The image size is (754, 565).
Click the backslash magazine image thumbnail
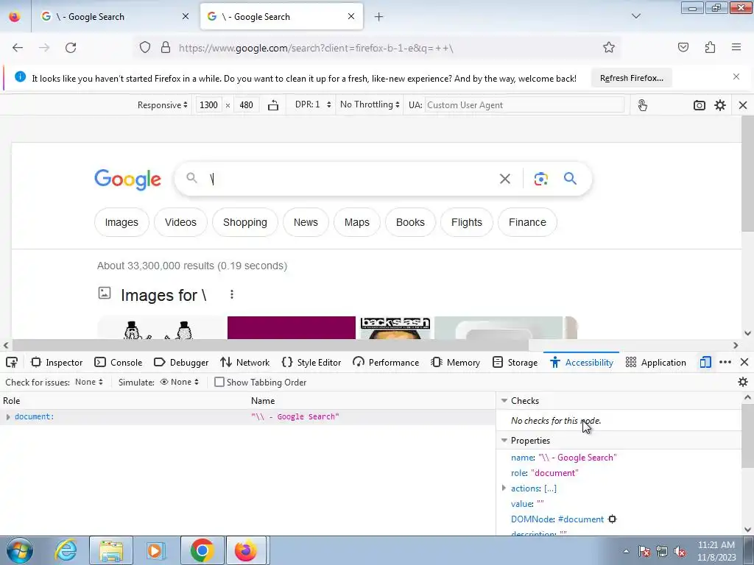395,327
